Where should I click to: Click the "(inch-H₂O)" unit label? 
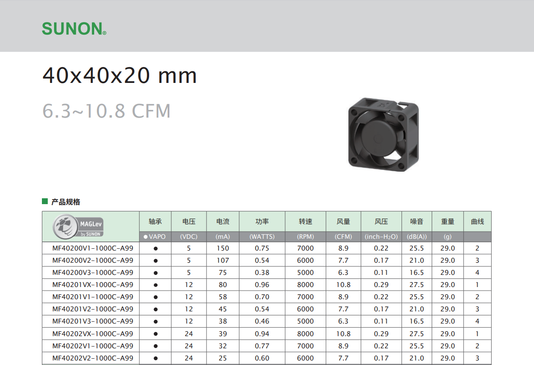[x=381, y=237]
